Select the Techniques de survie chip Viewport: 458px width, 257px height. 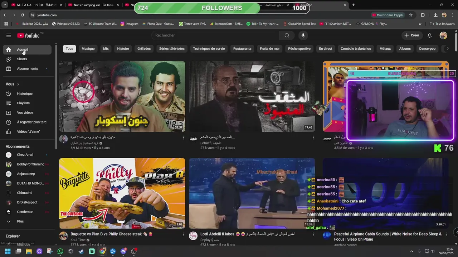(x=209, y=49)
